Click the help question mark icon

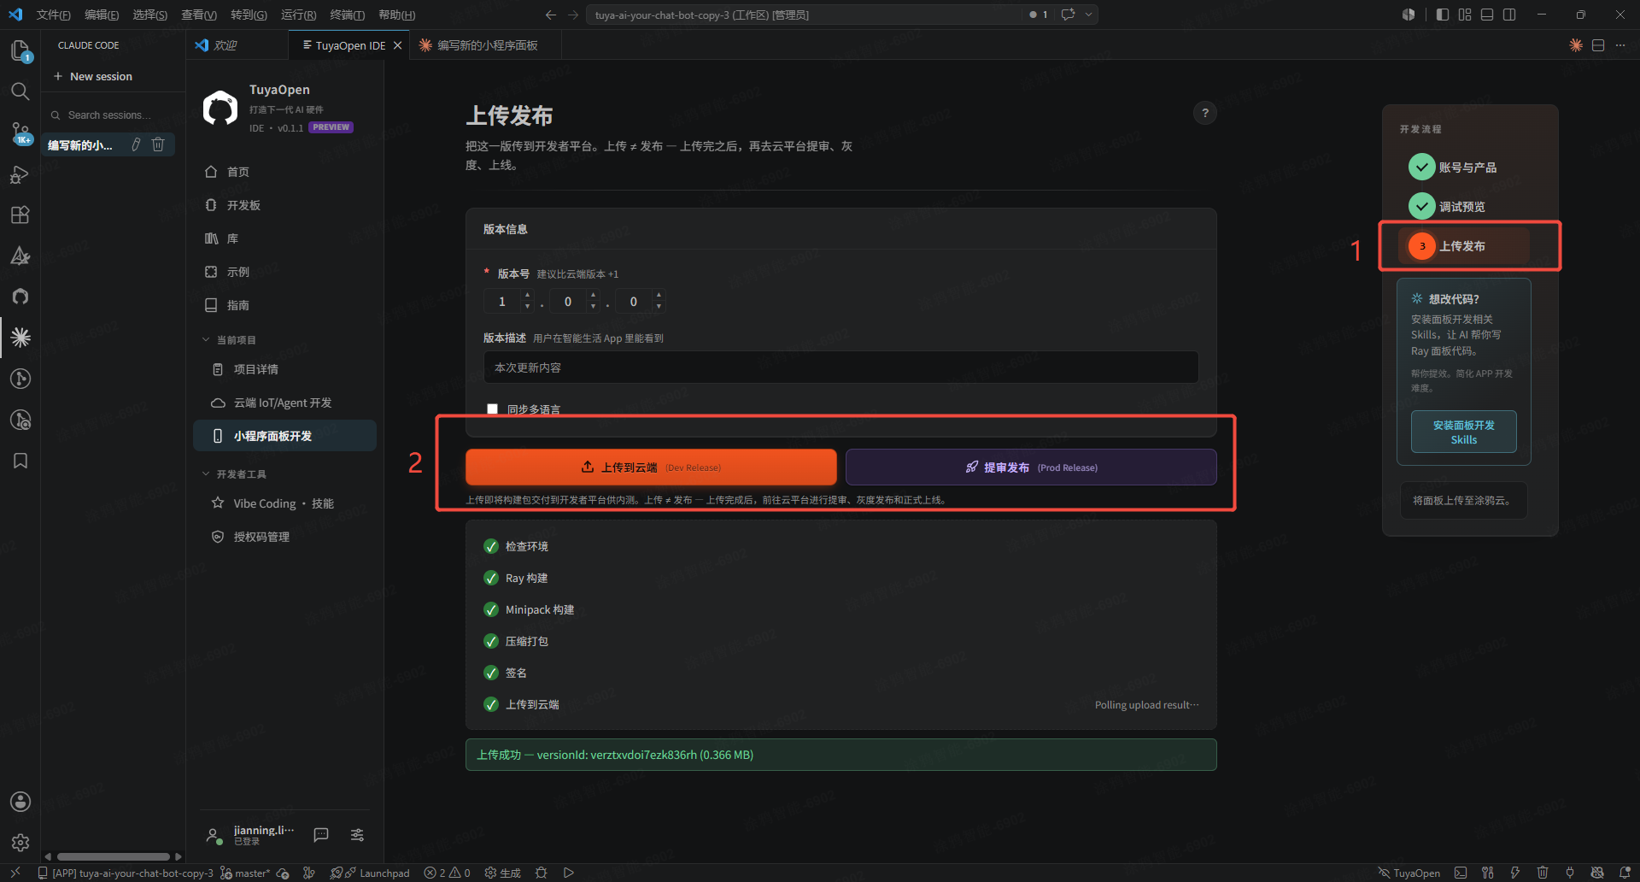[1204, 113]
